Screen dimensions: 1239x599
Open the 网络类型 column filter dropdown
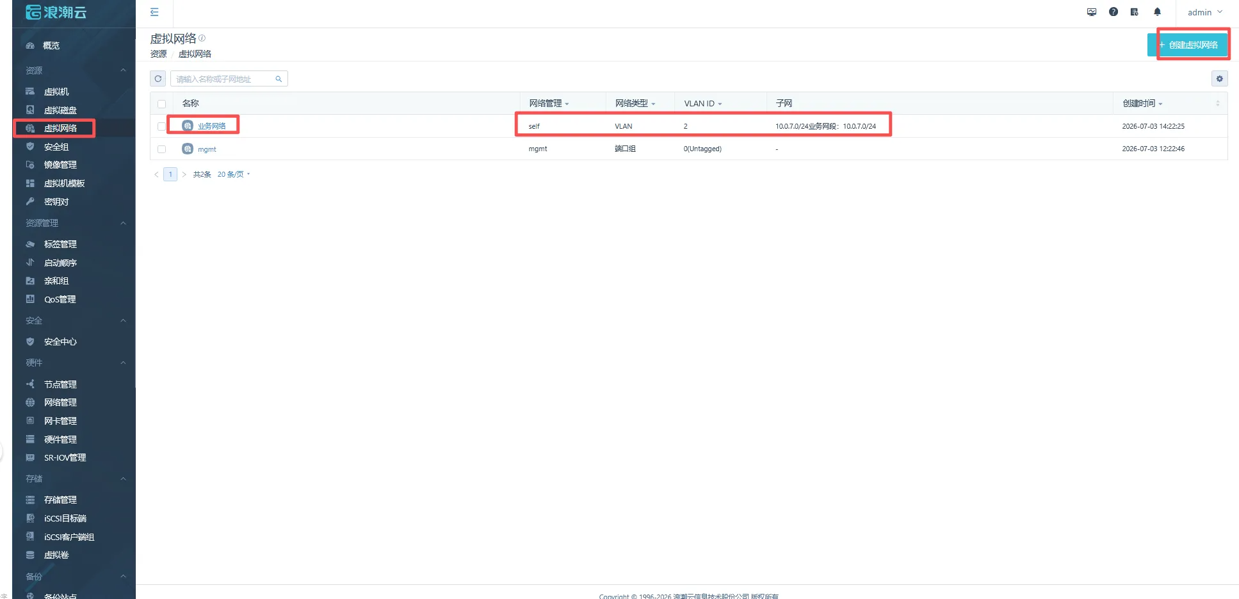click(653, 104)
